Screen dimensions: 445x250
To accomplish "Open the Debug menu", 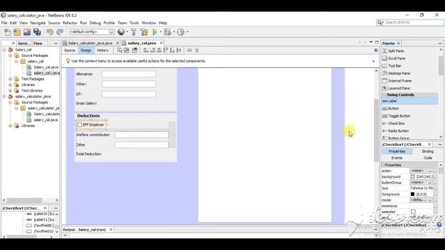I will pos(95,23).
